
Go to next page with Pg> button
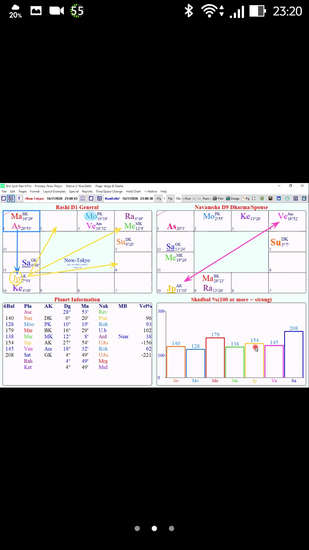click(170, 199)
